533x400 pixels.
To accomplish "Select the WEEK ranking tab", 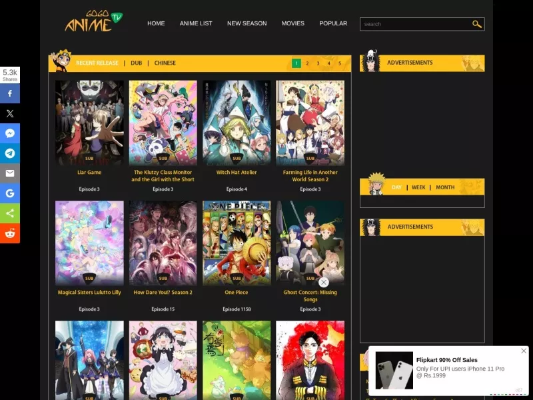I will (x=418, y=187).
